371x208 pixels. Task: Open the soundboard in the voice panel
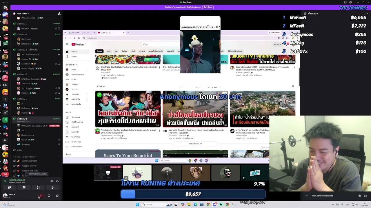point(53,187)
